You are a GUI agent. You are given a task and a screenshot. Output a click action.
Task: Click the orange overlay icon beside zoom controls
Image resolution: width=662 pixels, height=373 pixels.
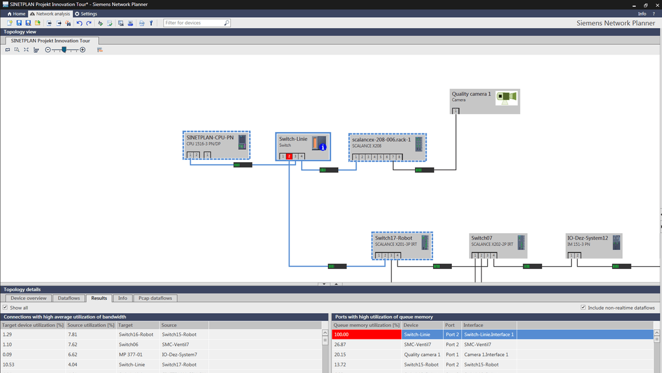coord(99,50)
